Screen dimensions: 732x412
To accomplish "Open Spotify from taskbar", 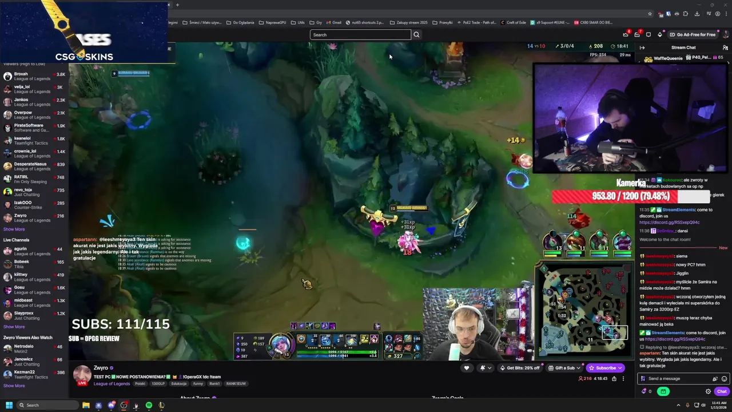I will point(149,405).
